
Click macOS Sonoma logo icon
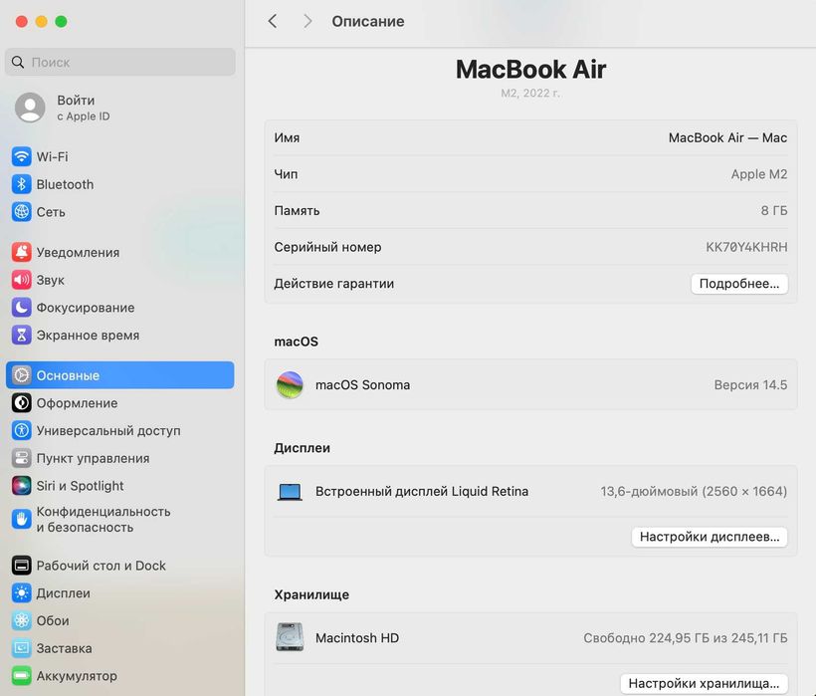pyautogui.click(x=290, y=385)
